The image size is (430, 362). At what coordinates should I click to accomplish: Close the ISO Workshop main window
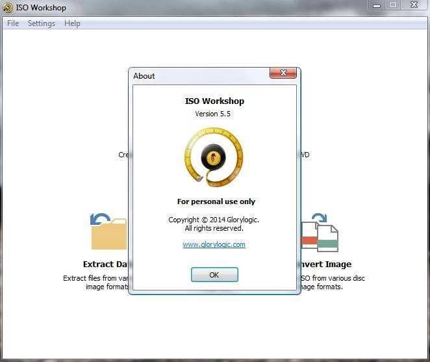414,5
